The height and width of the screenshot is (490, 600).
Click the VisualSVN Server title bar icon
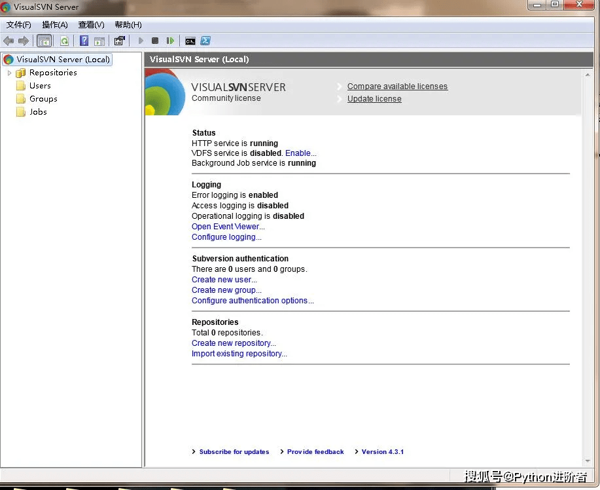5,7
